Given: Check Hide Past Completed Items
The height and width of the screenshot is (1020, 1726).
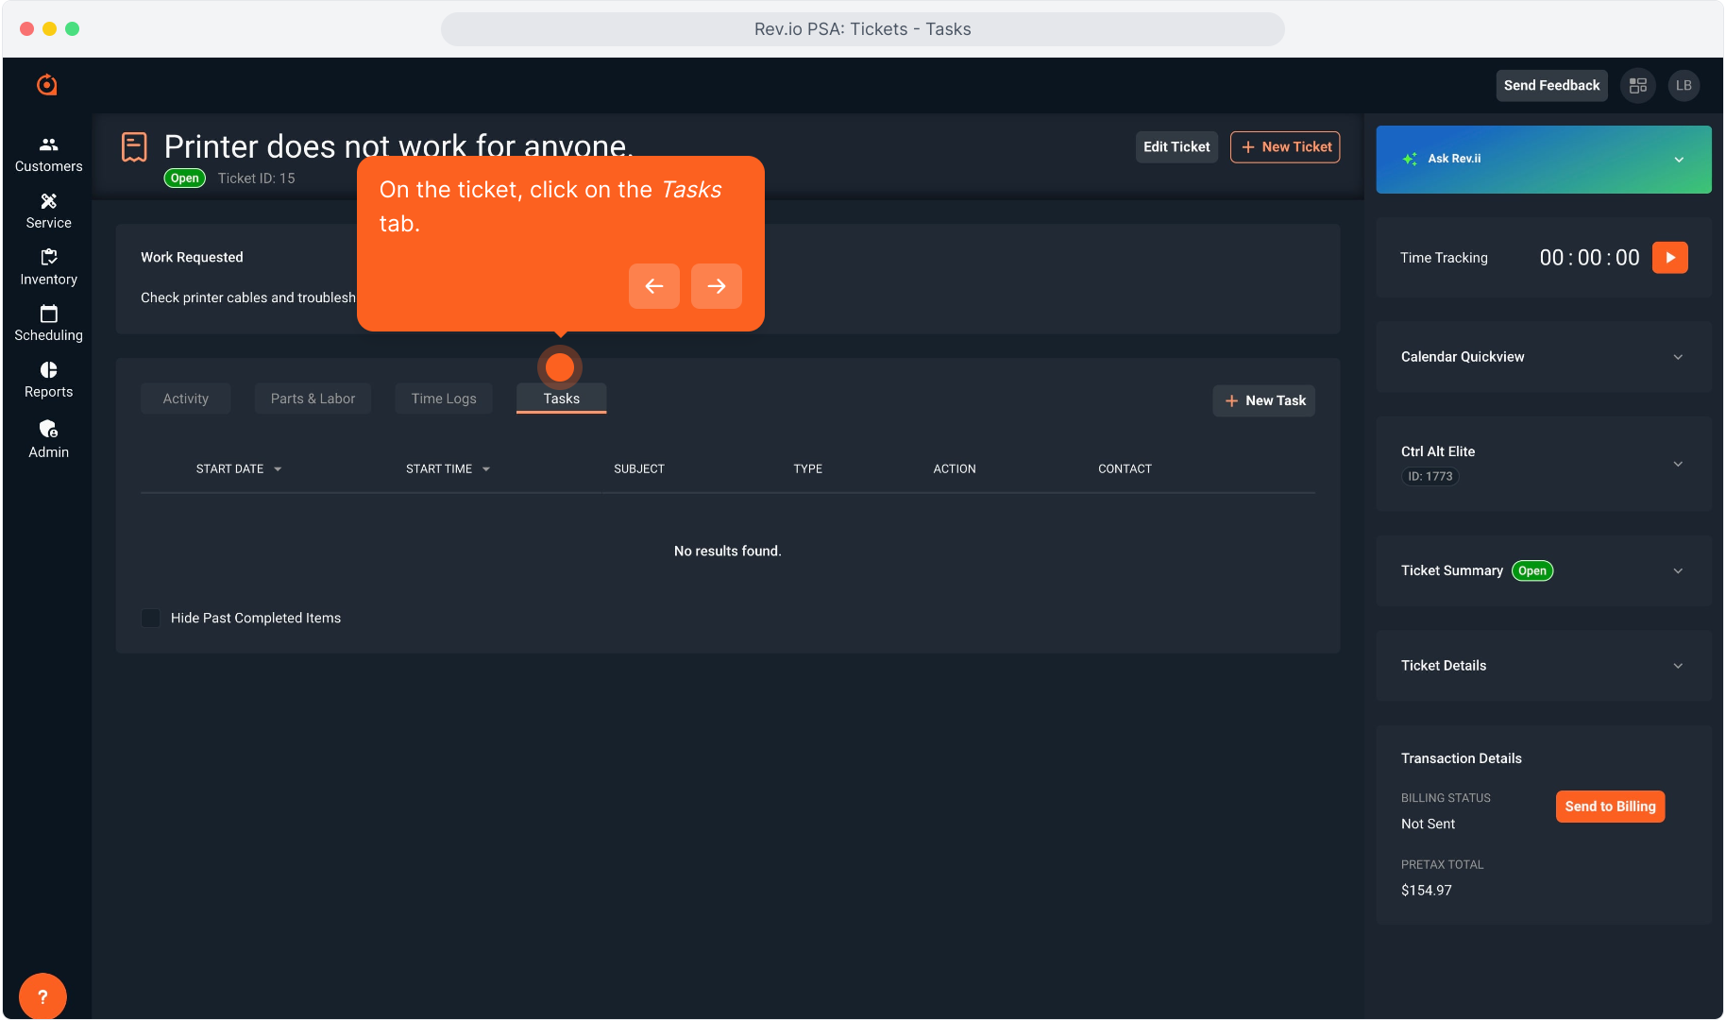Looking at the screenshot, I should click(150, 618).
